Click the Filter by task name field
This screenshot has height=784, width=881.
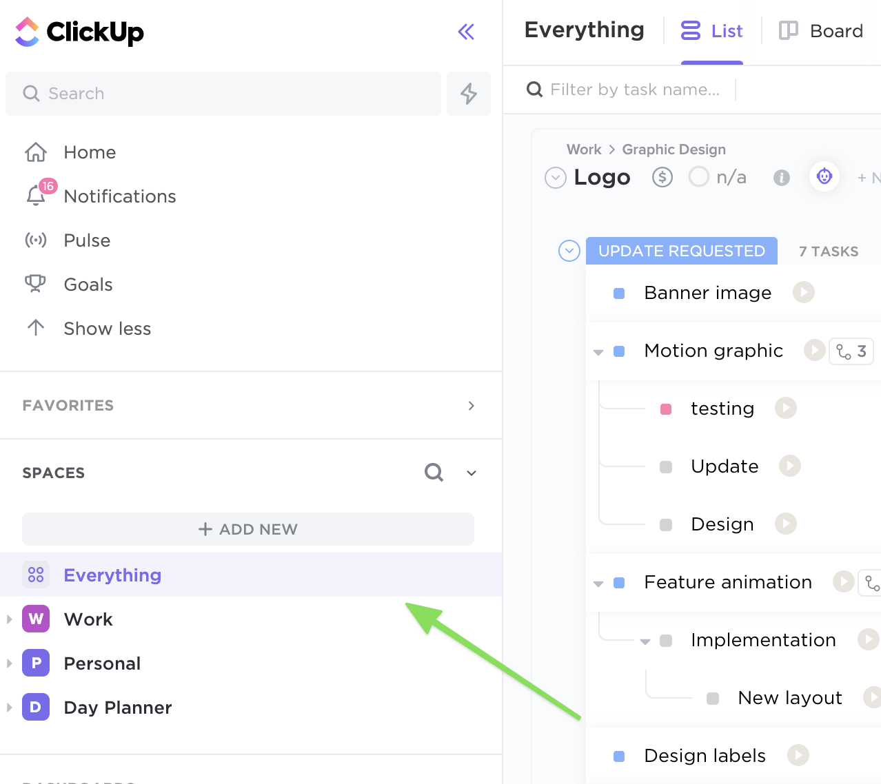pos(634,90)
